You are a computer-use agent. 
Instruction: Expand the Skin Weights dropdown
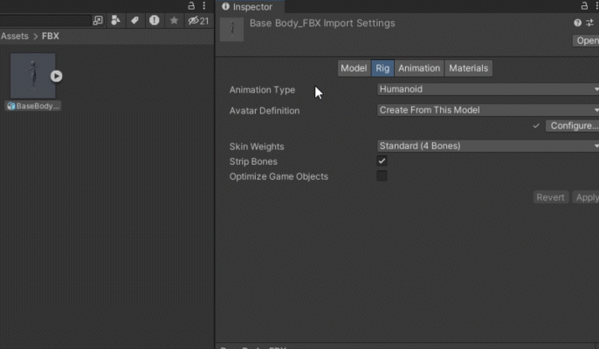click(487, 146)
